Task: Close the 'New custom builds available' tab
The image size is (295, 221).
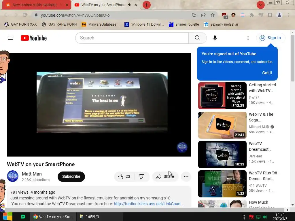Action: coord(67,5)
